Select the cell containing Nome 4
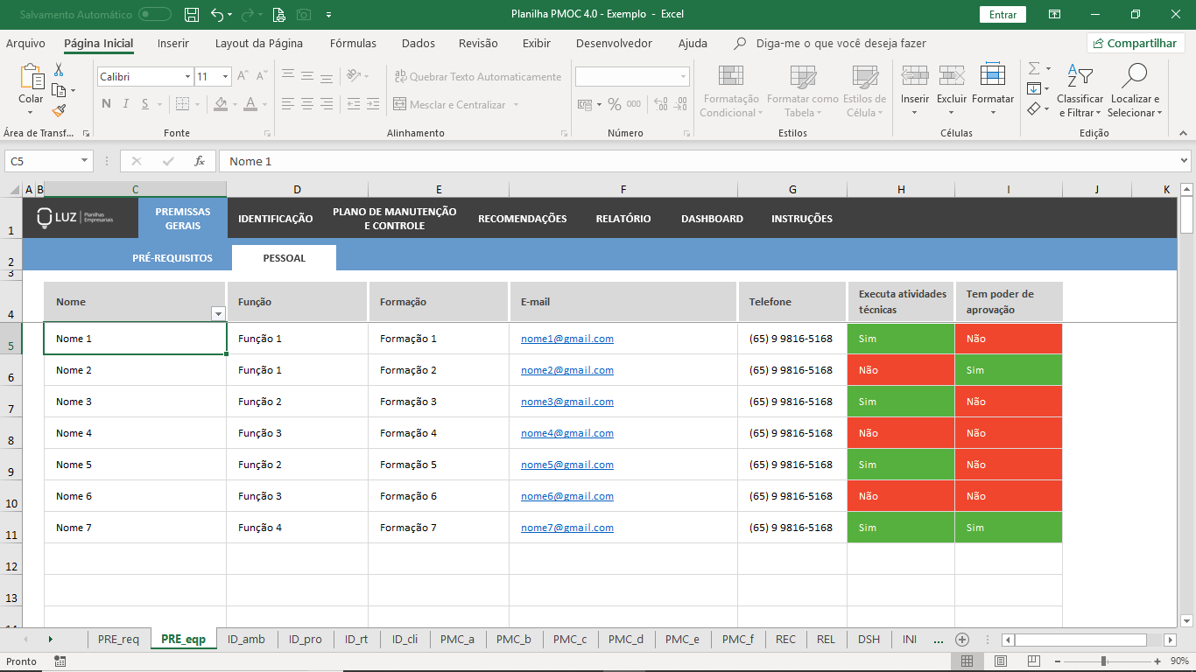The width and height of the screenshot is (1196, 672). 135,433
